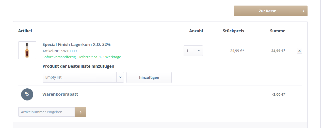
Task: Expand the quantity dropdown showing 1
Action: (193, 51)
